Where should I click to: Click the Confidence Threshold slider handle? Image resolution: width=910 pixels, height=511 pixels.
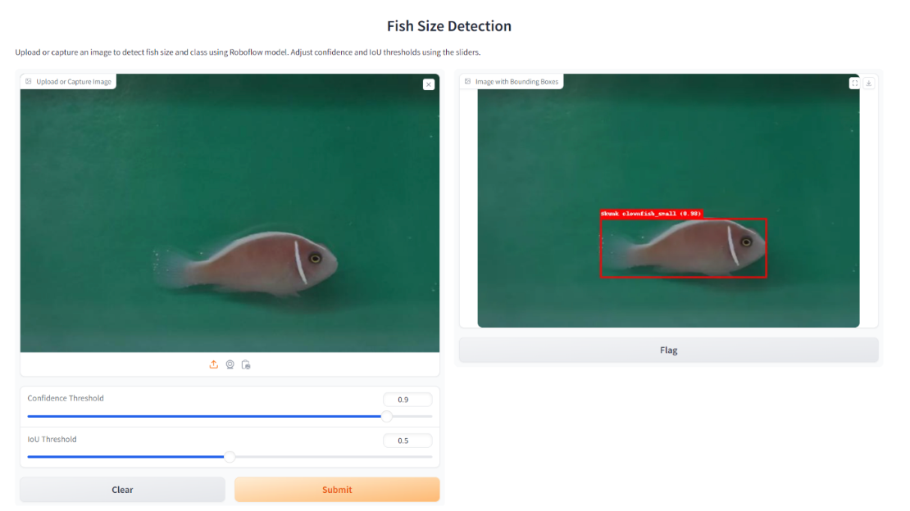pyautogui.click(x=386, y=416)
